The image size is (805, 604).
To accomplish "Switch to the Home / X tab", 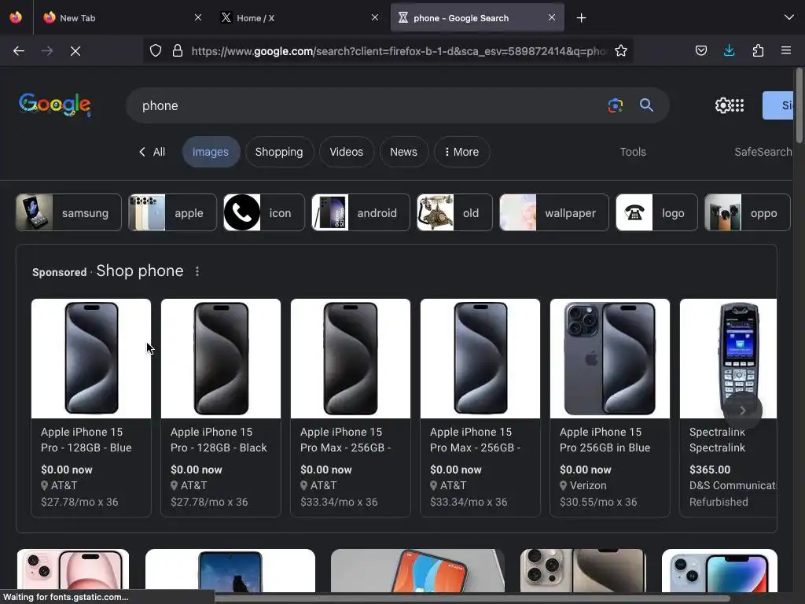I will point(300,18).
